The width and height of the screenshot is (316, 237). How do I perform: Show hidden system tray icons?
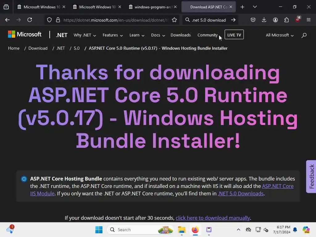[239, 230]
